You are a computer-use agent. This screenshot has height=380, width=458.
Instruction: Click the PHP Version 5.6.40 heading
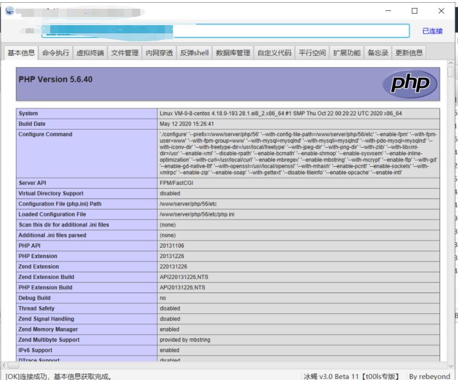point(56,79)
